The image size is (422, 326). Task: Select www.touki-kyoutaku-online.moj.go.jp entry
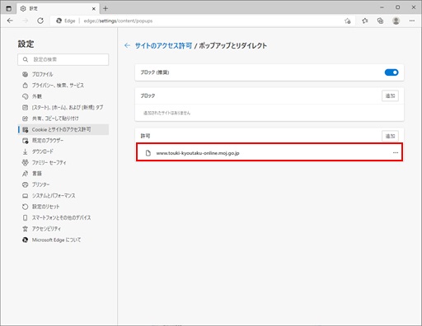click(x=270, y=152)
